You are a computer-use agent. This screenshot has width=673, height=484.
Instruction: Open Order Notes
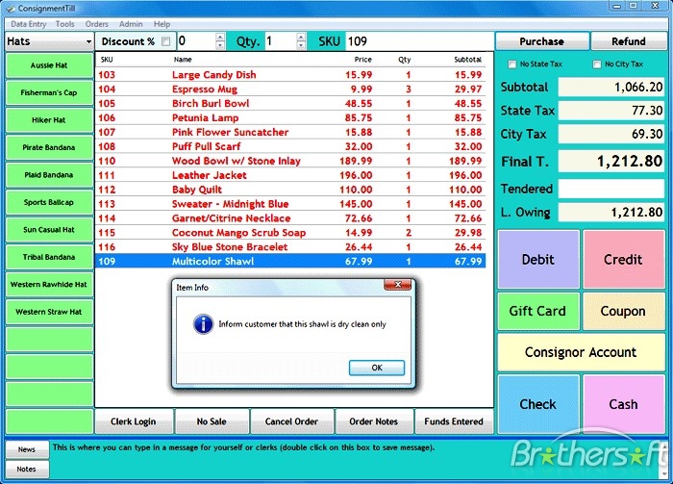[373, 421]
